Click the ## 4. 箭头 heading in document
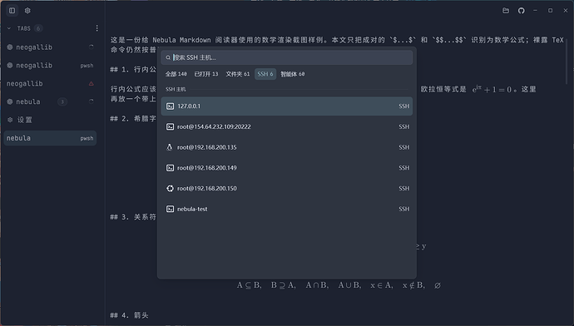574x326 pixels. pyautogui.click(x=129, y=315)
